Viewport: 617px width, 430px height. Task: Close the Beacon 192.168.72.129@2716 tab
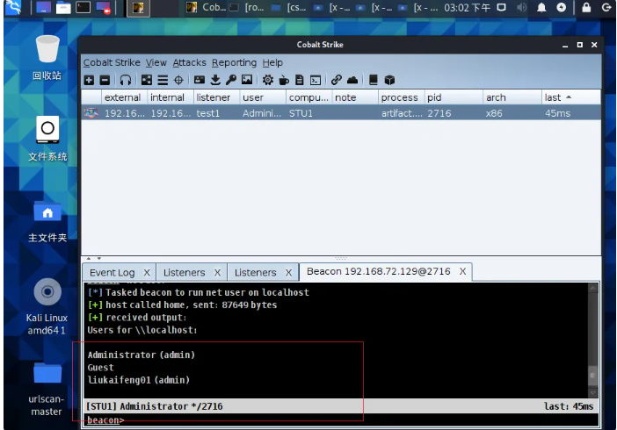click(462, 271)
